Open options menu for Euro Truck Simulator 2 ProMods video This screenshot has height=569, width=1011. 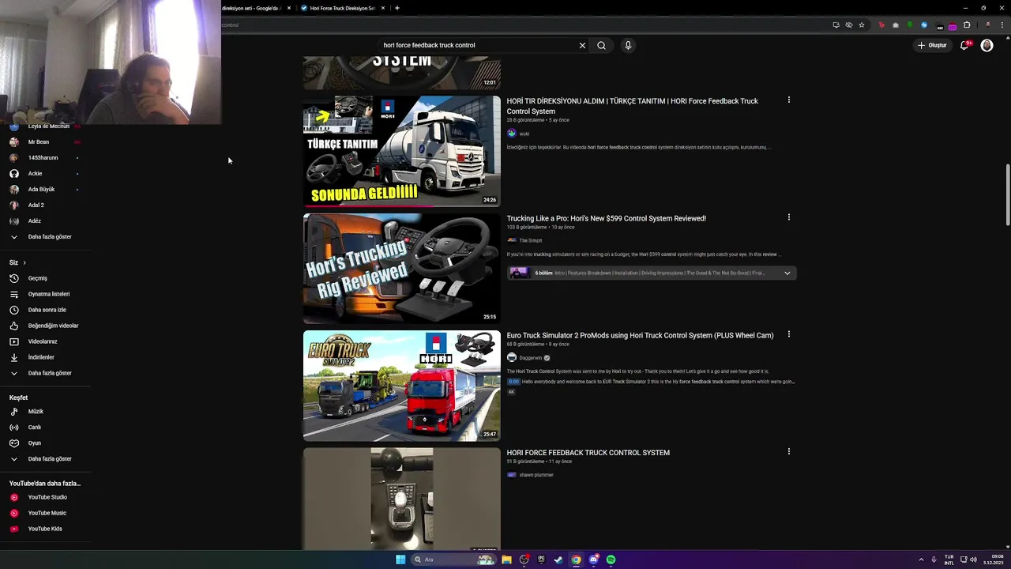click(x=788, y=334)
